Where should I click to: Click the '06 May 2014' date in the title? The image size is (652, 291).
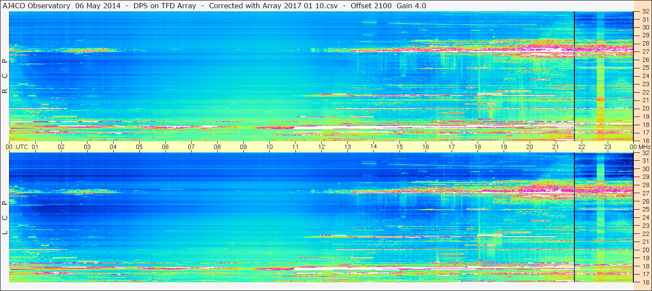(98, 6)
